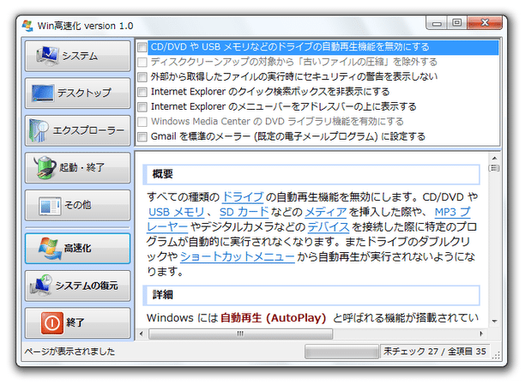Exit with the 終了 button

(78, 323)
